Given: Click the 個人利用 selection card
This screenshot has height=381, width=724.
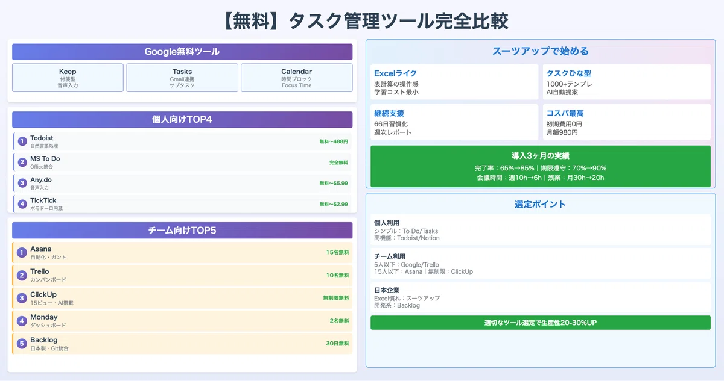Looking at the screenshot, I should click(541, 230).
